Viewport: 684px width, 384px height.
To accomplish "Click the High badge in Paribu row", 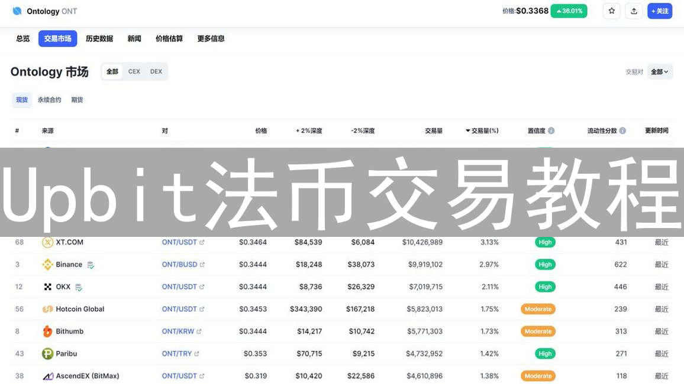I will pos(545,353).
